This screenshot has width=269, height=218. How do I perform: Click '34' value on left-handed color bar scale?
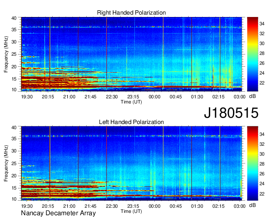(x=262, y=134)
